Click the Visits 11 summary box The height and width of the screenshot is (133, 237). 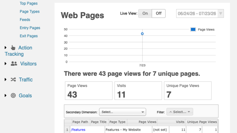[138, 91]
